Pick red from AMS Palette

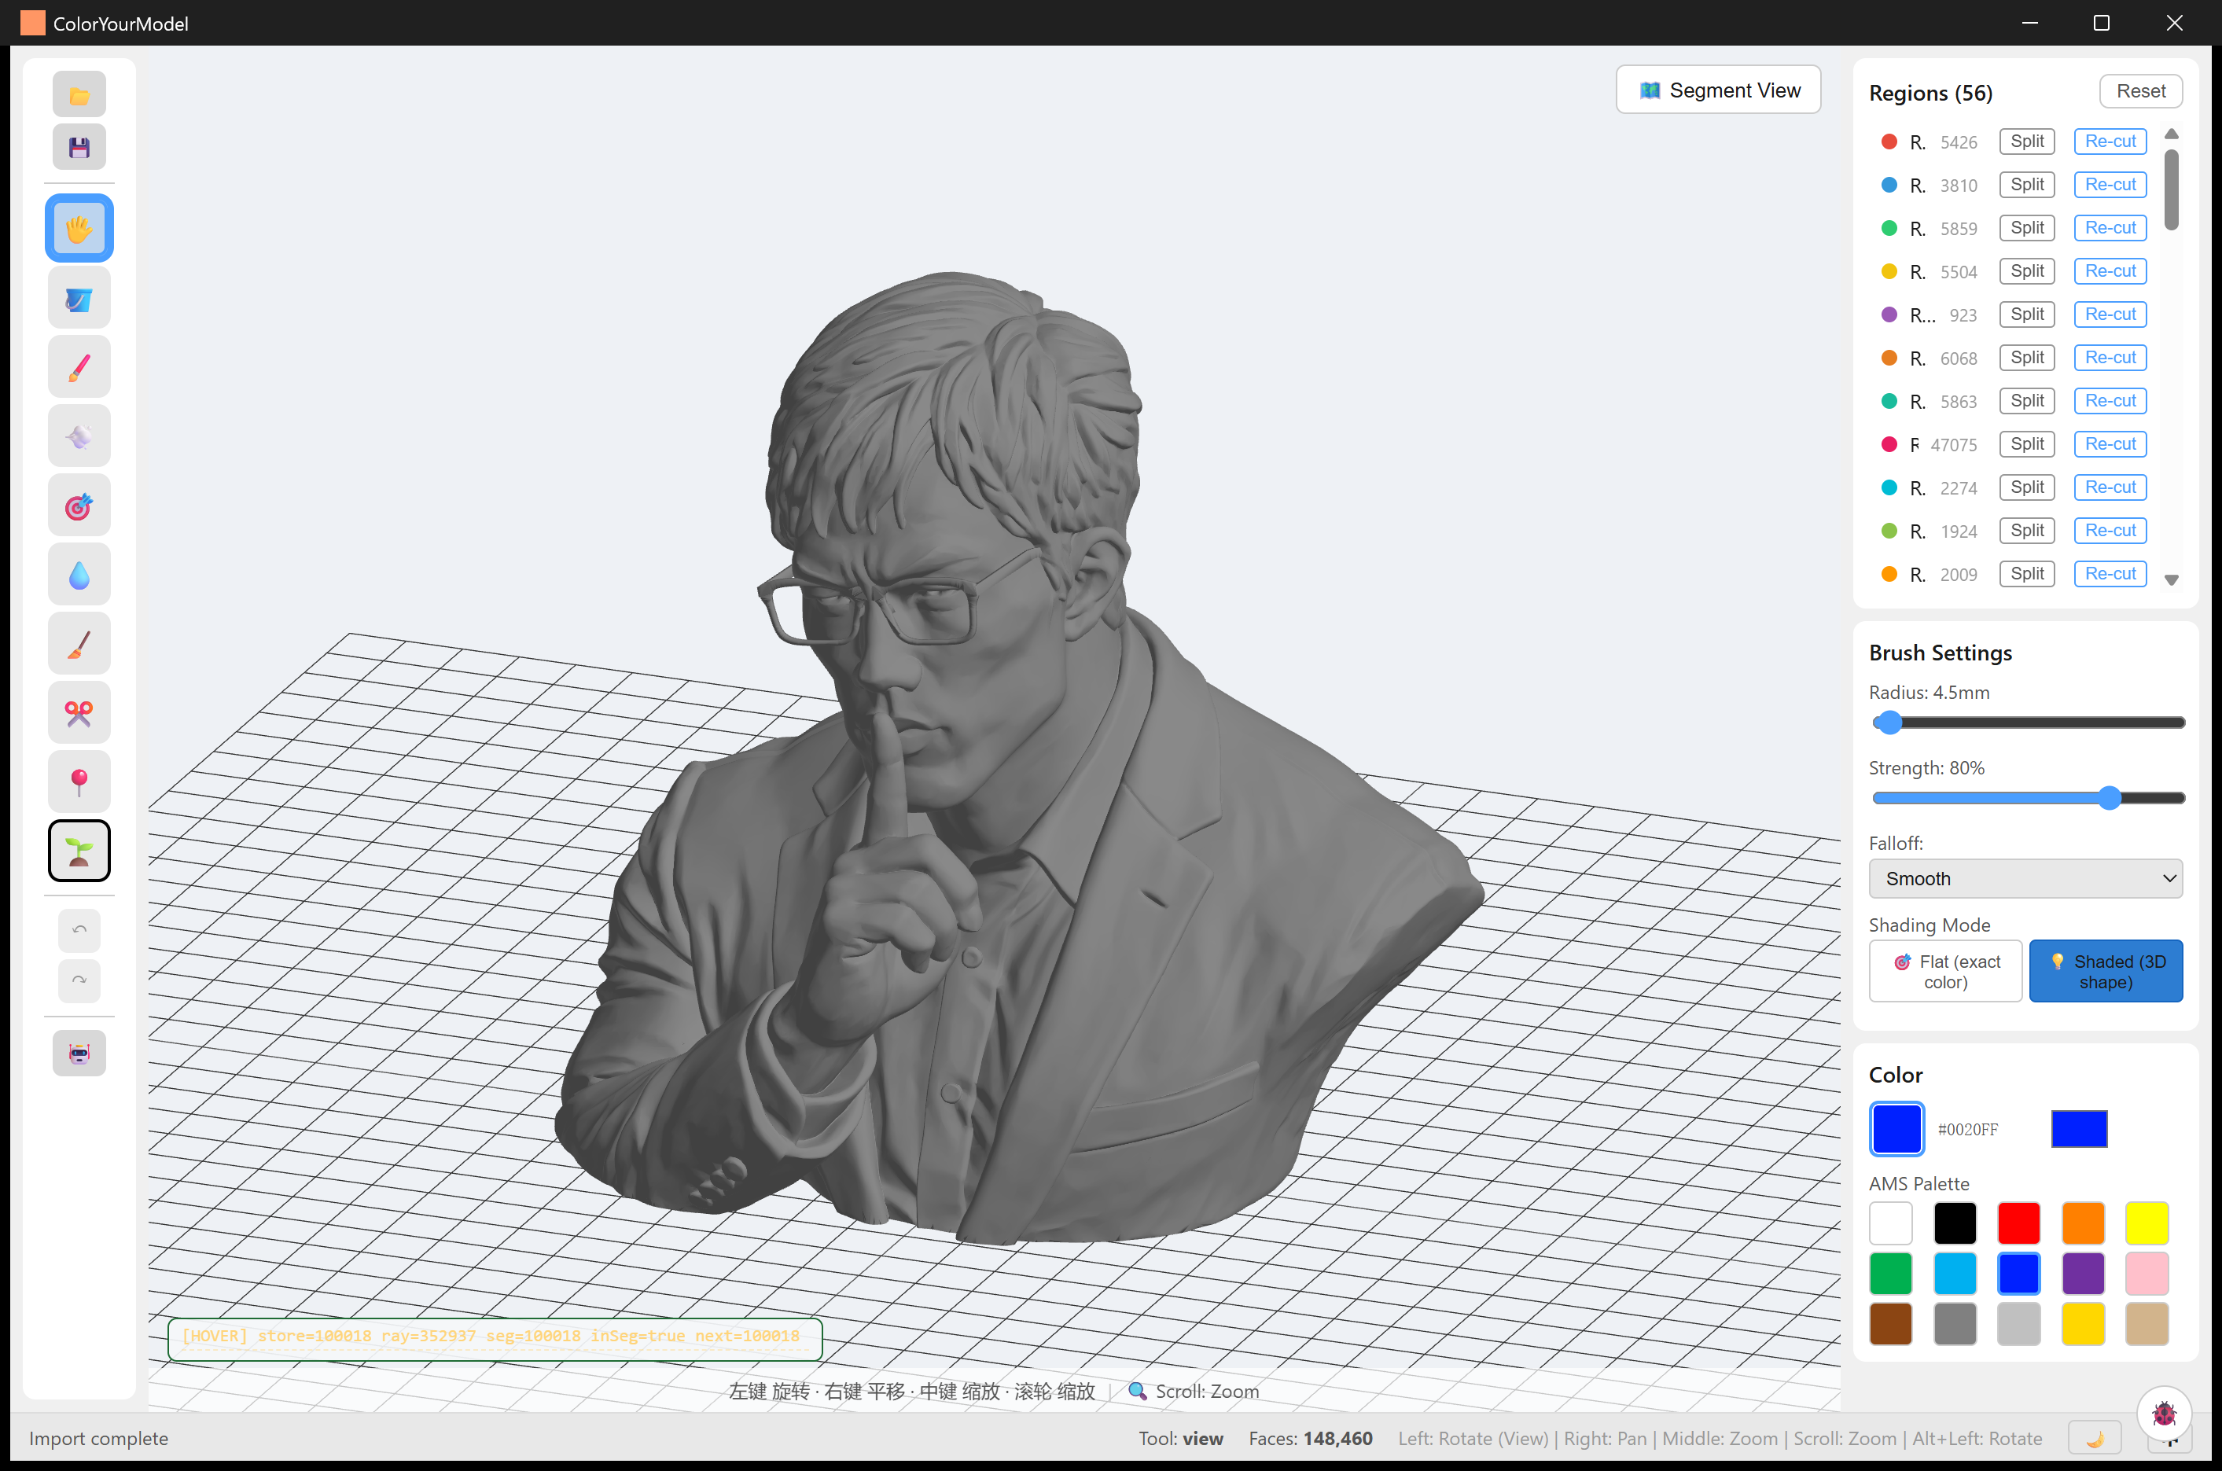(x=2018, y=1223)
